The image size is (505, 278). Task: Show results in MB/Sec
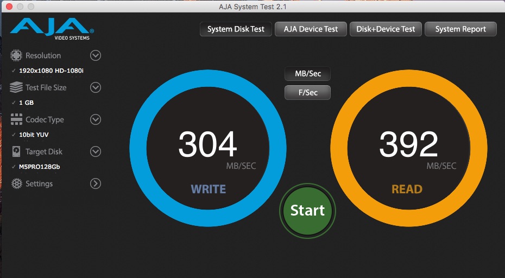pos(307,73)
